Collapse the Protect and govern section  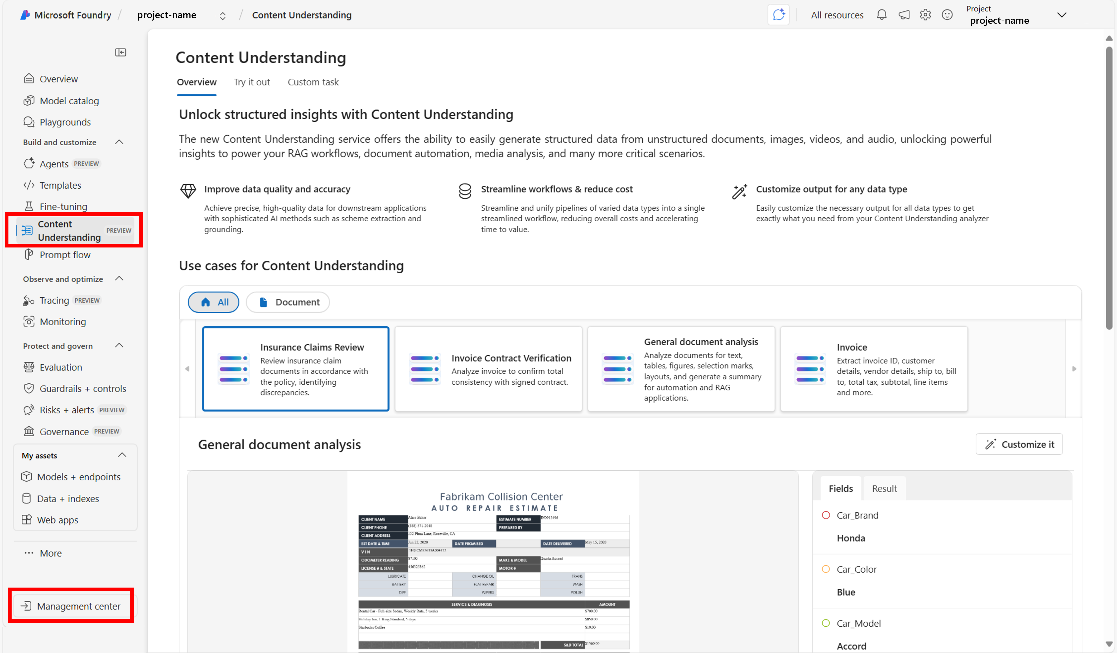pyautogui.click(x=119, y=346)
